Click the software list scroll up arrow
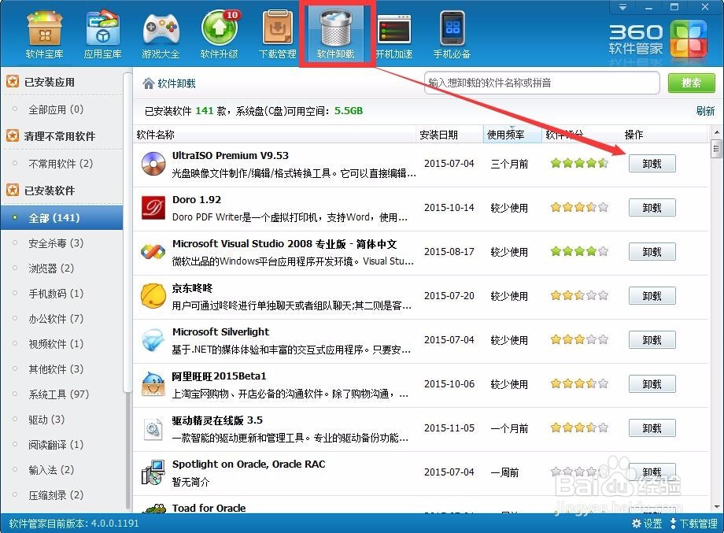This screenshot has height=533, width=724. tap(716, 132)
